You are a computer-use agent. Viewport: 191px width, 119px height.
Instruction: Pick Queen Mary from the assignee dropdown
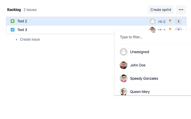click(x=140, y=92)
